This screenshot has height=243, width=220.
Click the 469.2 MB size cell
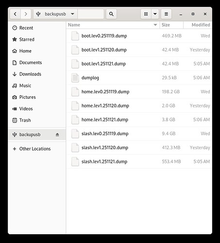point(171,36)
